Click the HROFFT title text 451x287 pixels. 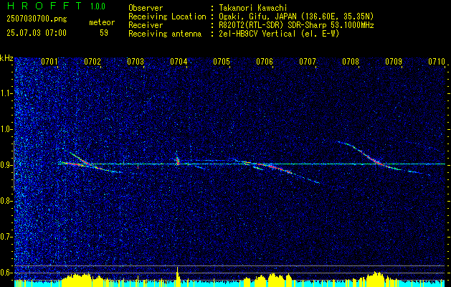pyautogui.click(x=44, y=6)
